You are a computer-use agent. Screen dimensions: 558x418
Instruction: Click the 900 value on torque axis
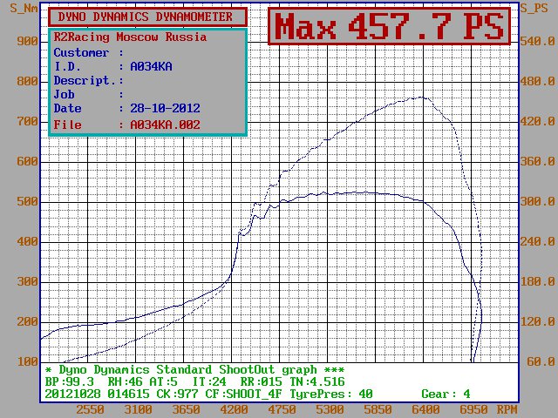(28, 41)
